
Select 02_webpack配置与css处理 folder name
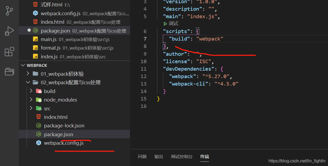tap(71, 82)
